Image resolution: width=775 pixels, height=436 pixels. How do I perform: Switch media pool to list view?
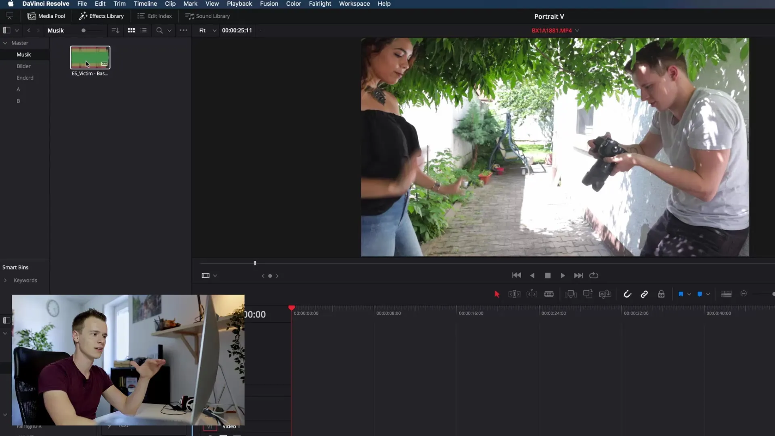[144, 30]
